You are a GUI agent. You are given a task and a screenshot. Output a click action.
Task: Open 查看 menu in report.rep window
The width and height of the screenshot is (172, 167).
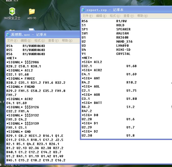128,16
